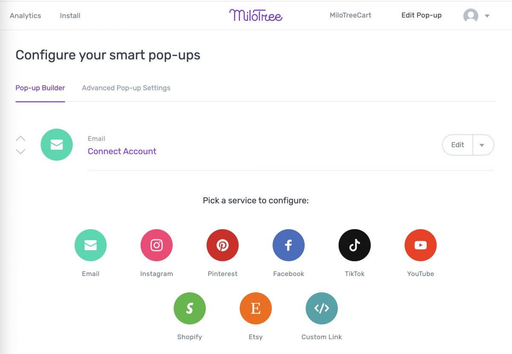Pick the Etsy service icon
Screen dimensions: 512x354
tap(256, 308)
